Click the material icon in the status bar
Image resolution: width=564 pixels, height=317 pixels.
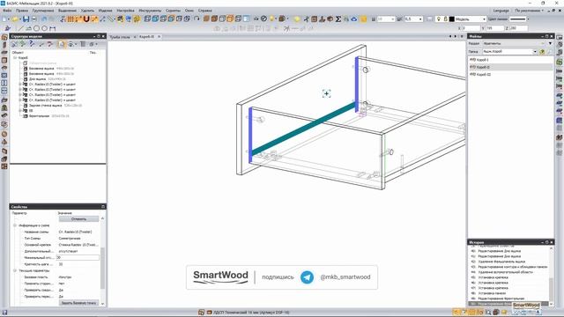click(x=209, y=313)
